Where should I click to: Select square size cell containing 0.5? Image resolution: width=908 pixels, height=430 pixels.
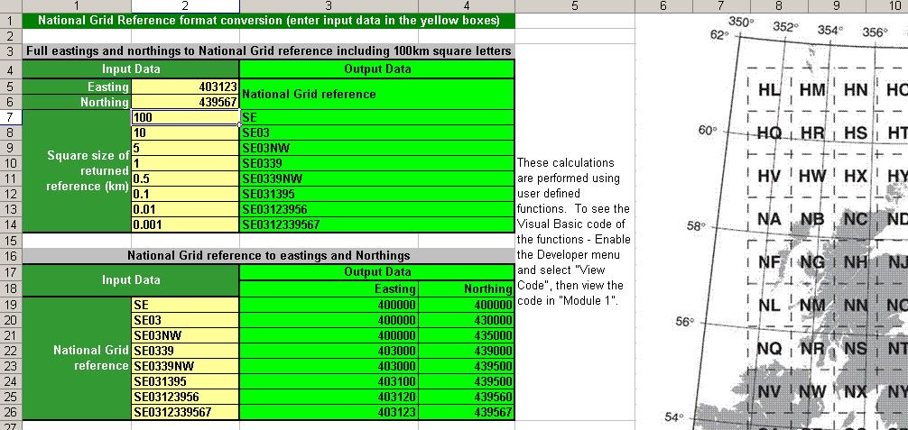pyautogui.click(x=185, y=178)
